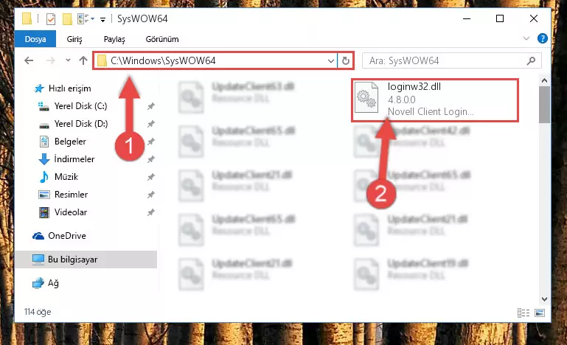Open the help question mark icon
The width and height of the screenshot is (567, 345).
[x=542, y=38]
